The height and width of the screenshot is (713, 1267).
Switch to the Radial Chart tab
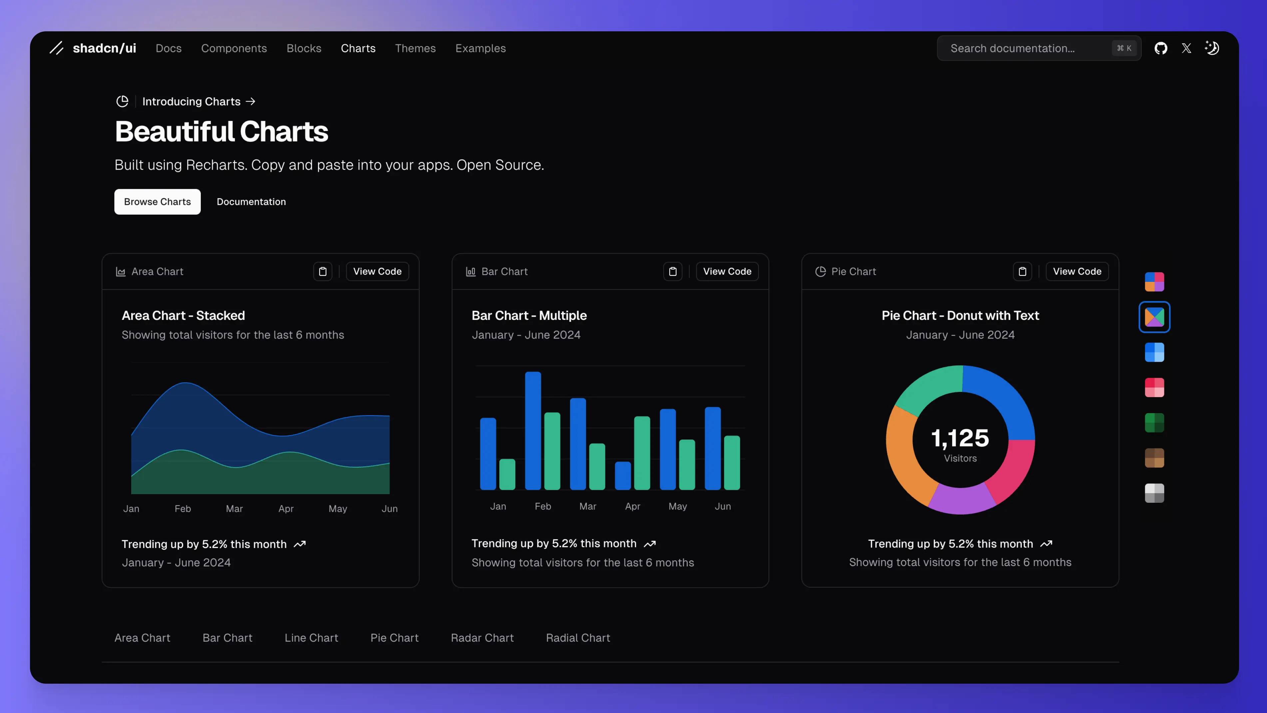[x=578, y=638]
